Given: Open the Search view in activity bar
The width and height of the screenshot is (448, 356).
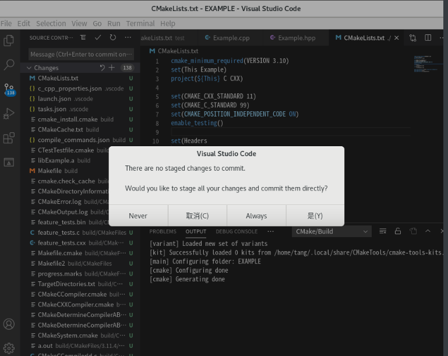Looking at the screenshot, I should [9, 65].
